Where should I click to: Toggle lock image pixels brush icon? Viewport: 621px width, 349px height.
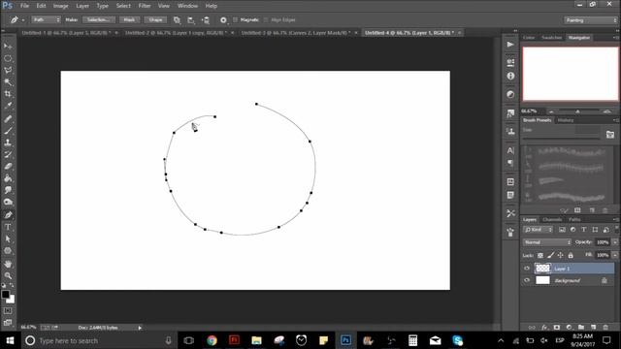[550, 255]
